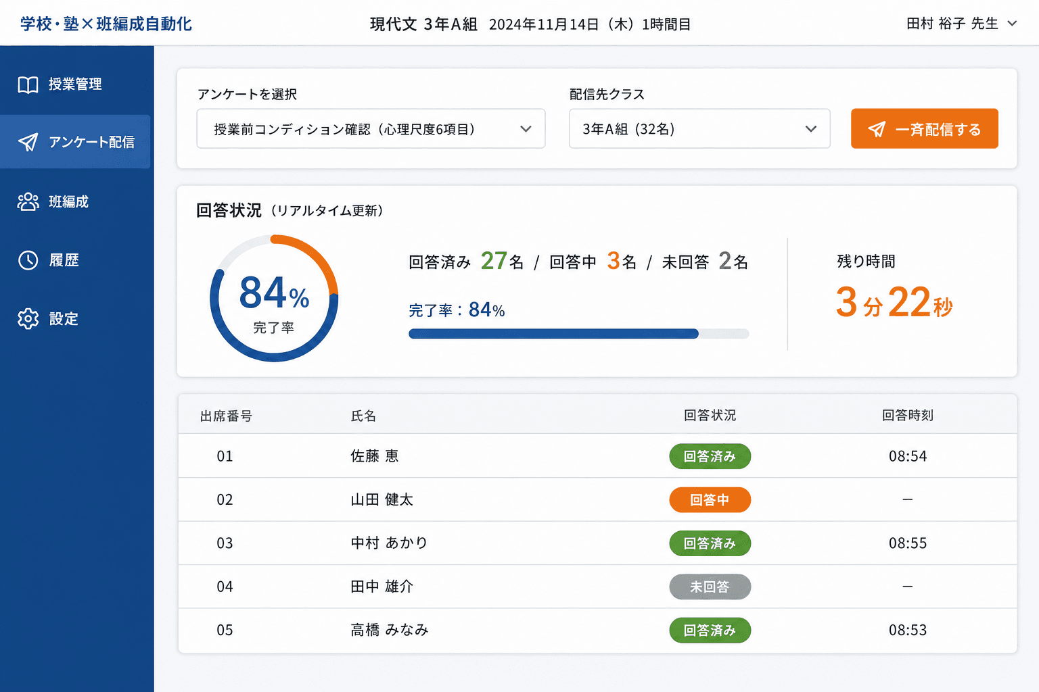Open the 授業管理 menu item

(x=75, y=84)
